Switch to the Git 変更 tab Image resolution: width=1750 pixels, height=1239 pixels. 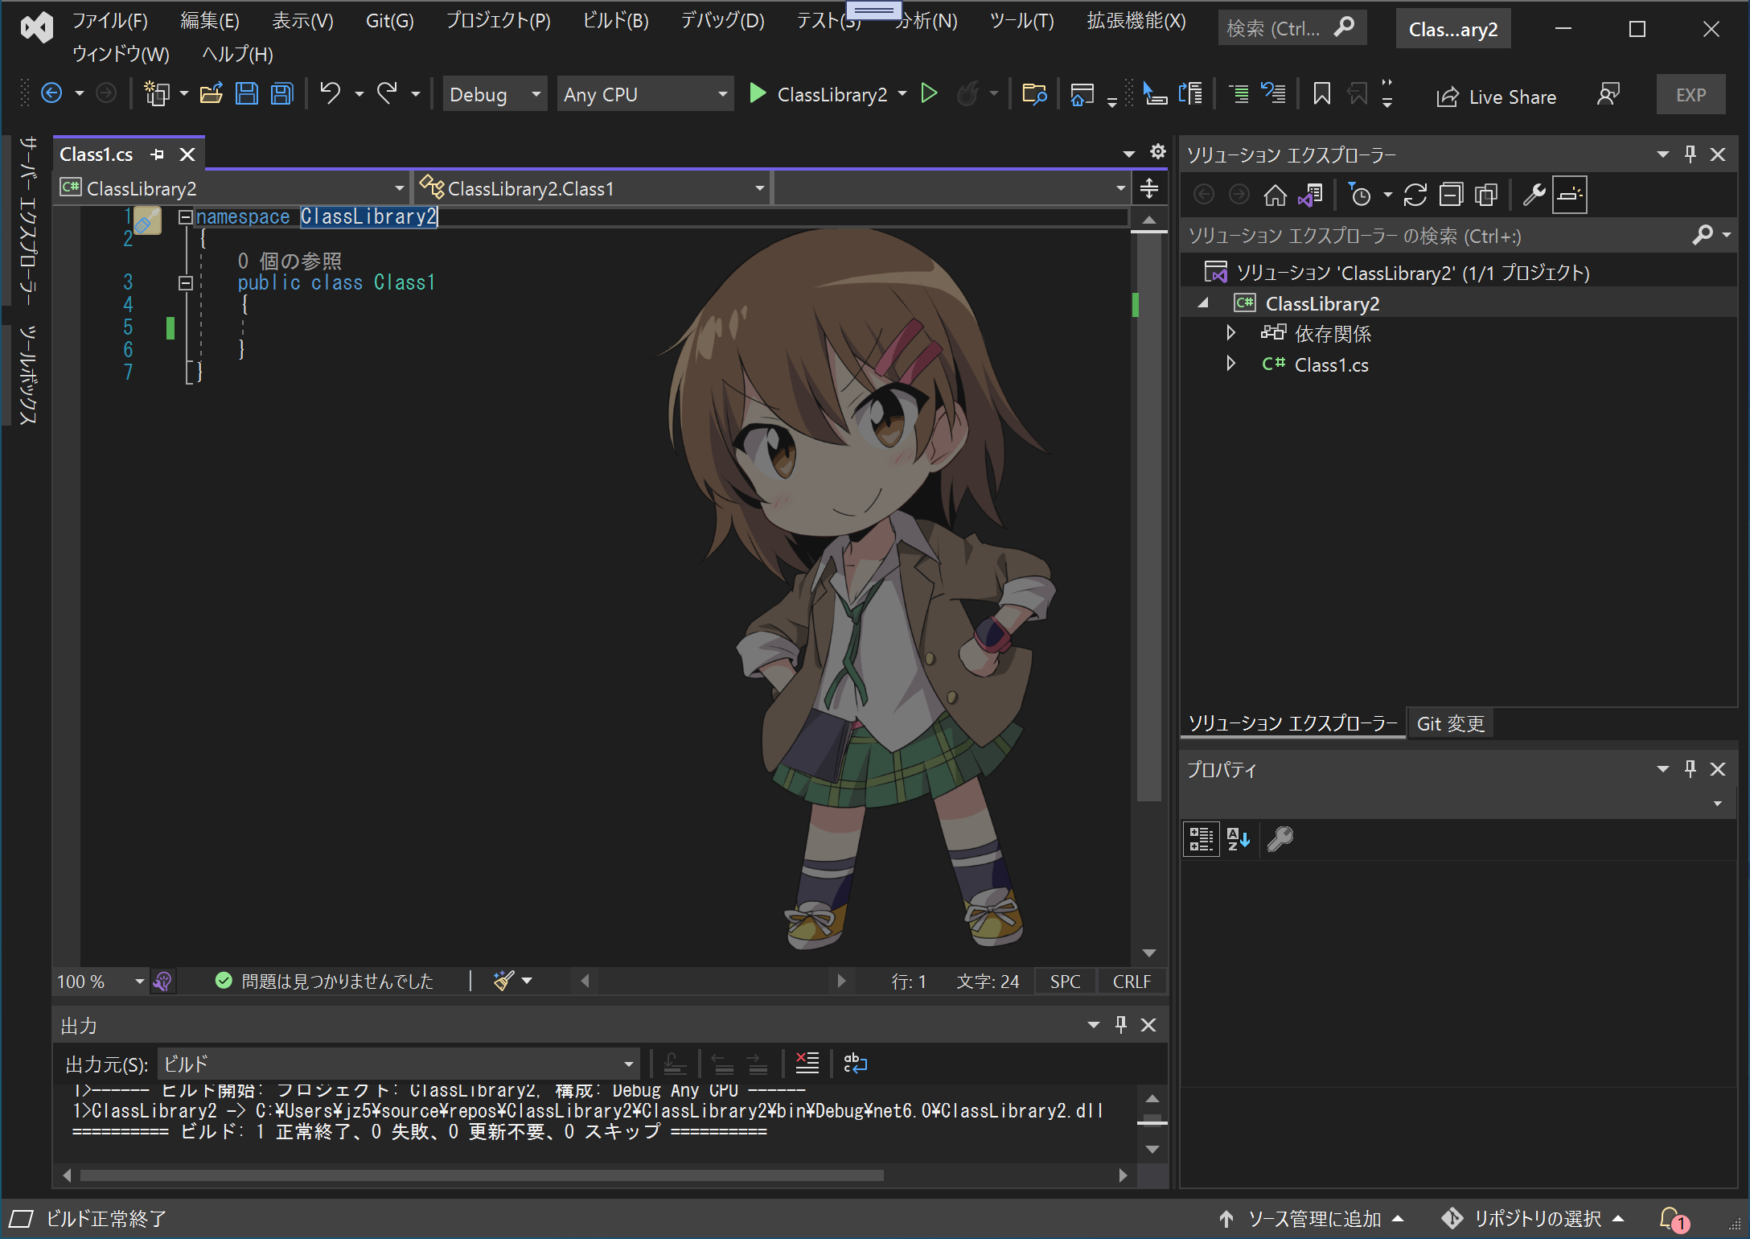pos(1450,723)
